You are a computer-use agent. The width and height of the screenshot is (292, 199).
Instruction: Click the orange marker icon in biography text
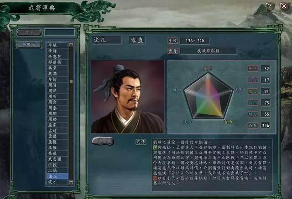coord(155,178)
